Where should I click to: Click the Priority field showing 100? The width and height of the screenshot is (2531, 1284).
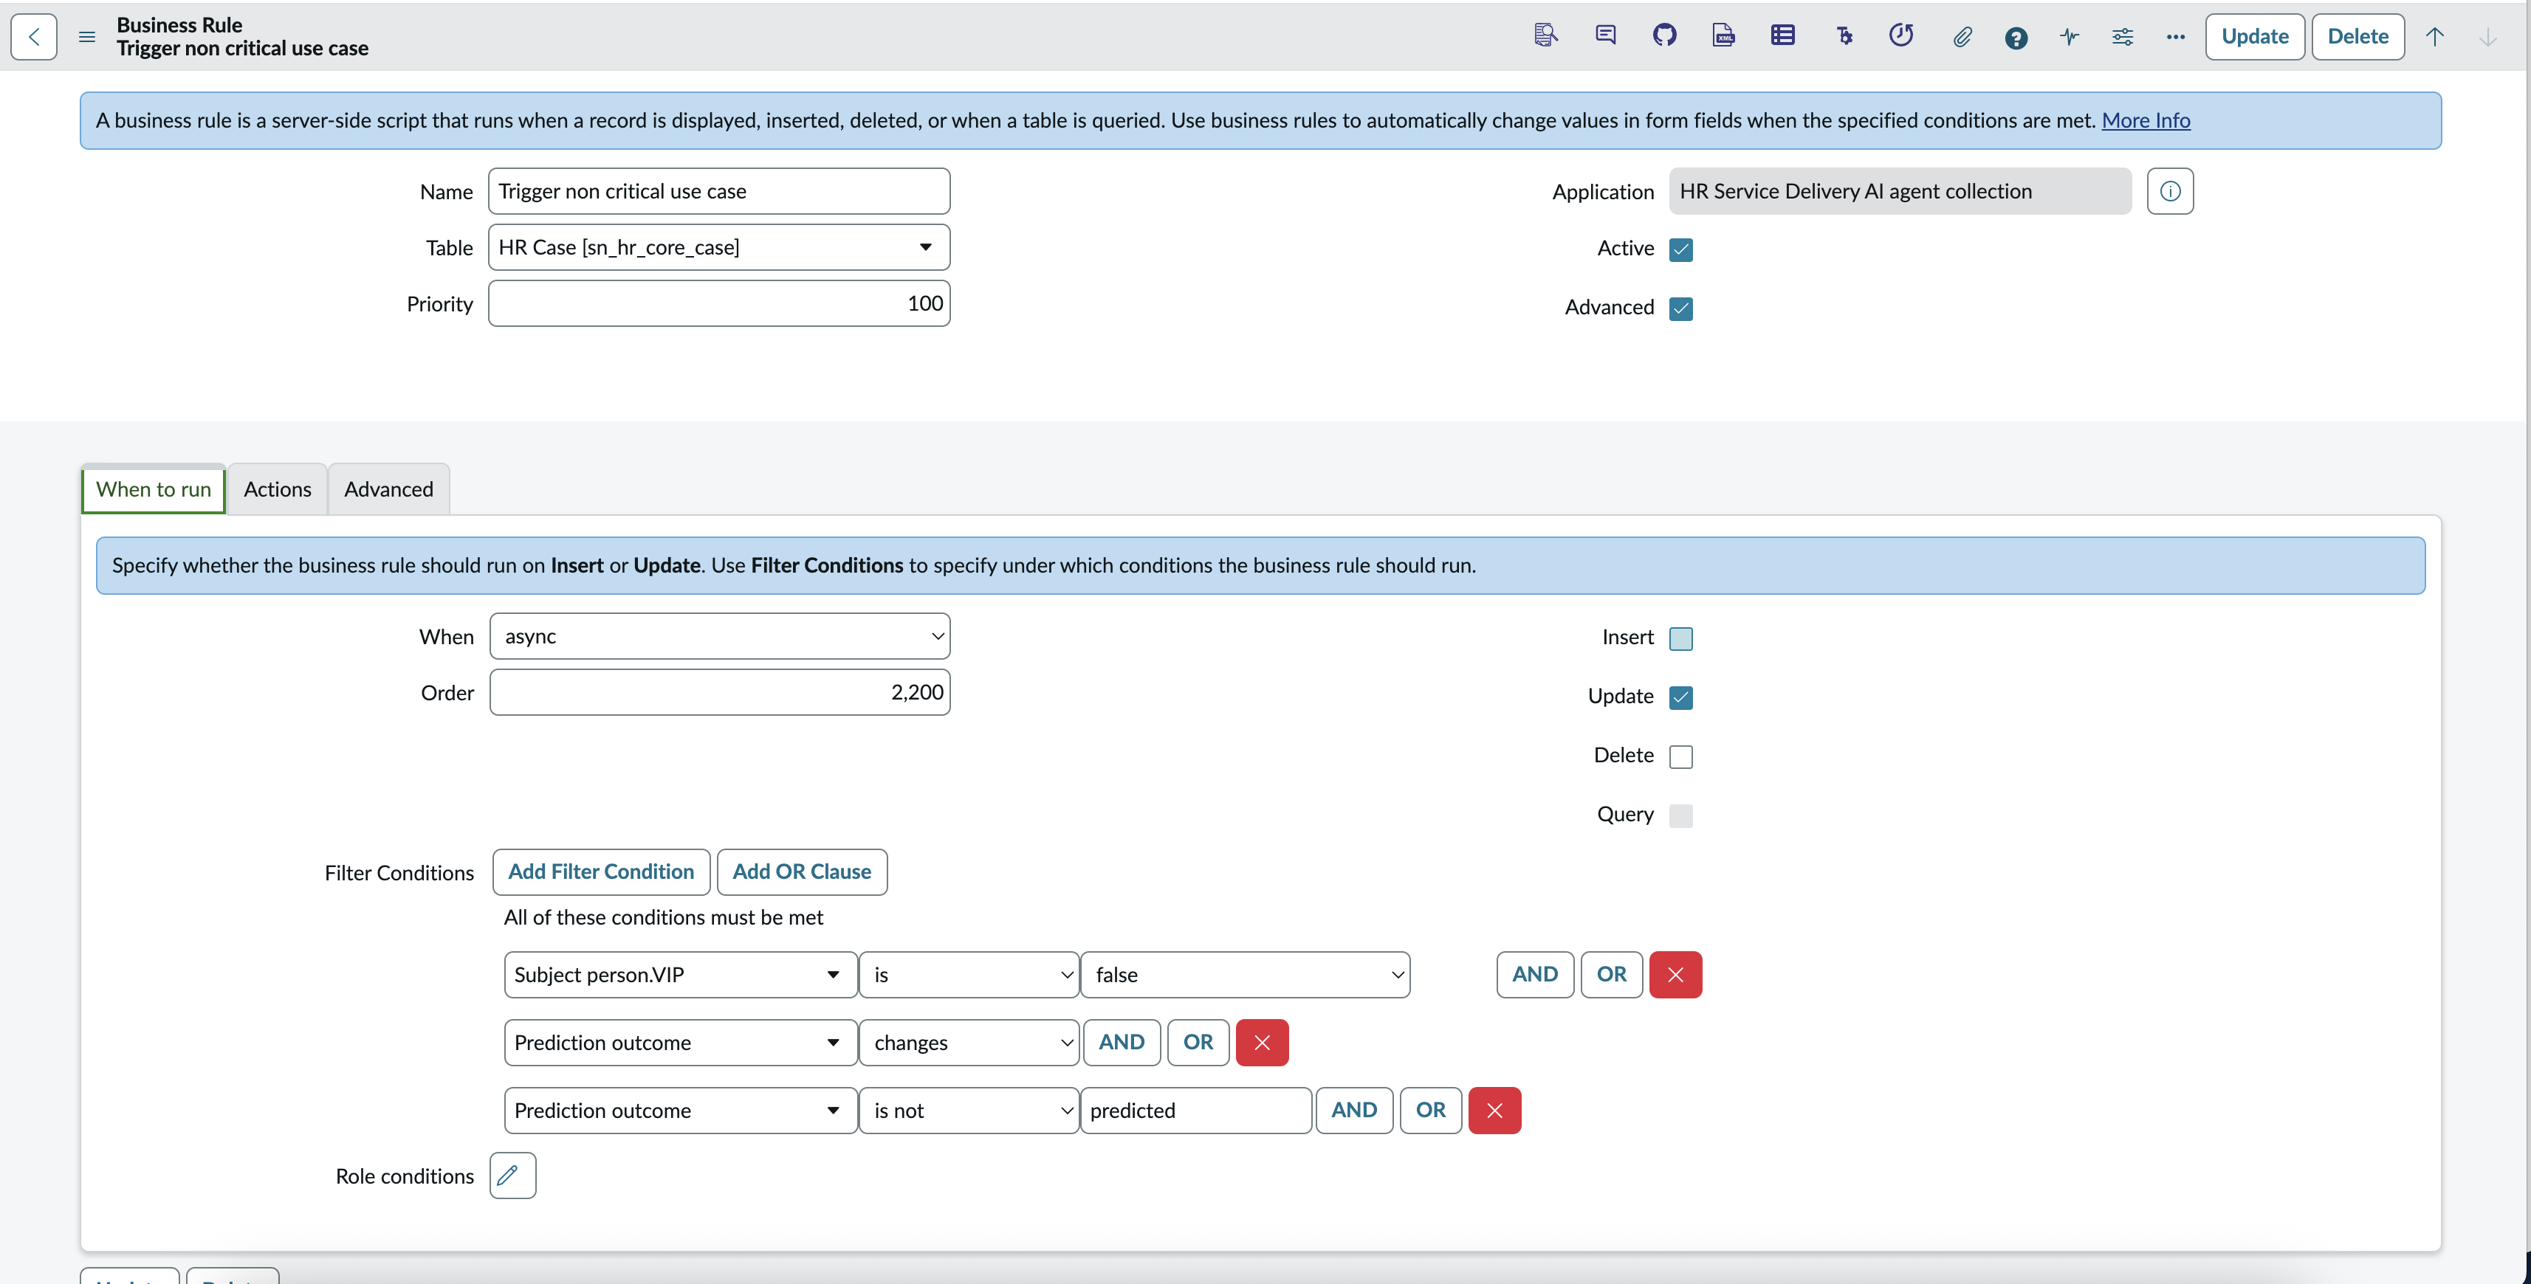point(718,303)
